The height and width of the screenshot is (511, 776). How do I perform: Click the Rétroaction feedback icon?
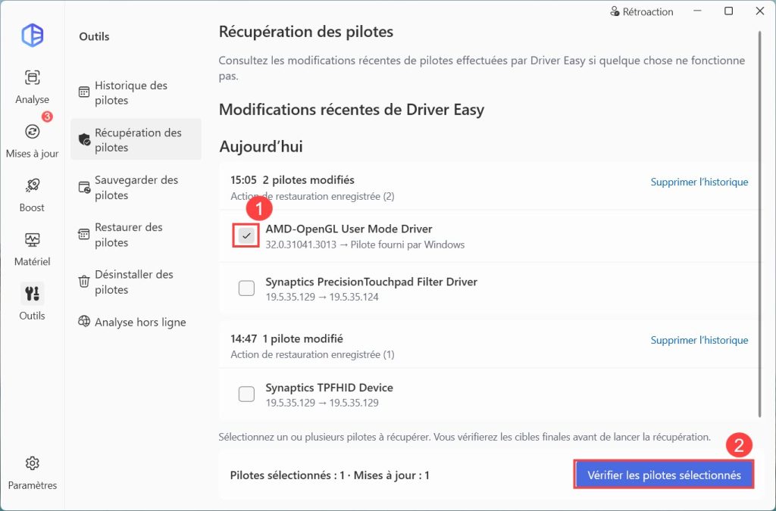pyautogui.click(x=615, y=11)
